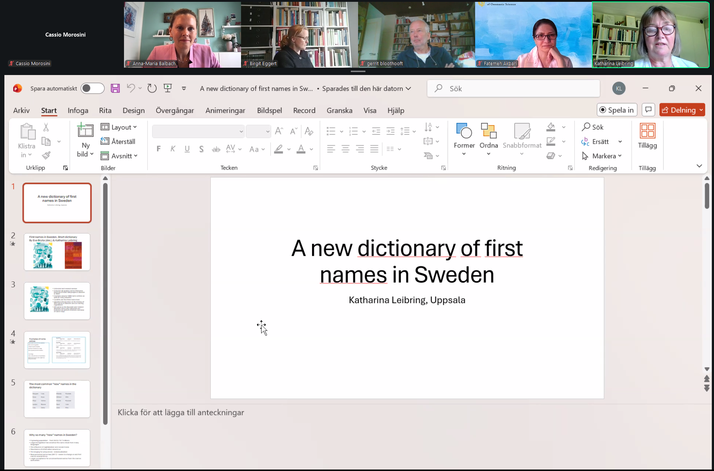Increase list indent level

click(x=391, y=131)
